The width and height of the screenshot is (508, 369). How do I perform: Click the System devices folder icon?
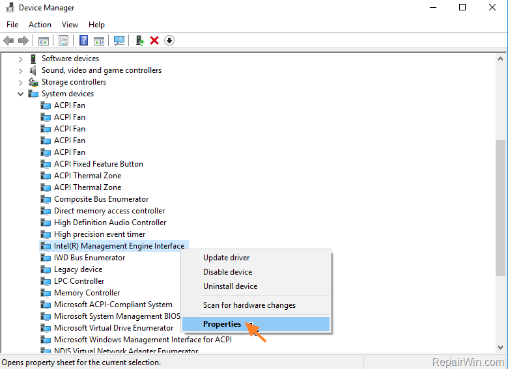(x=33, y=94)
